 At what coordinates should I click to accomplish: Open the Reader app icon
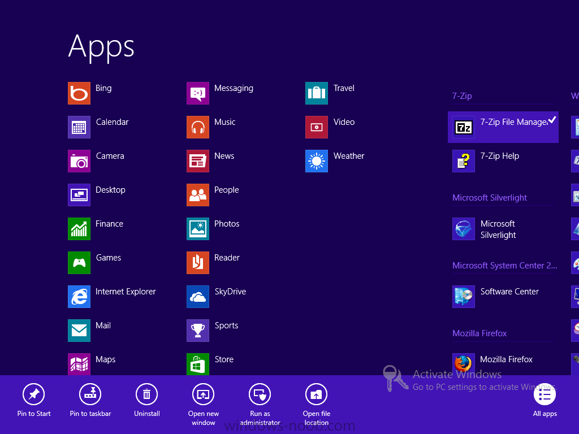click(198, 263)
